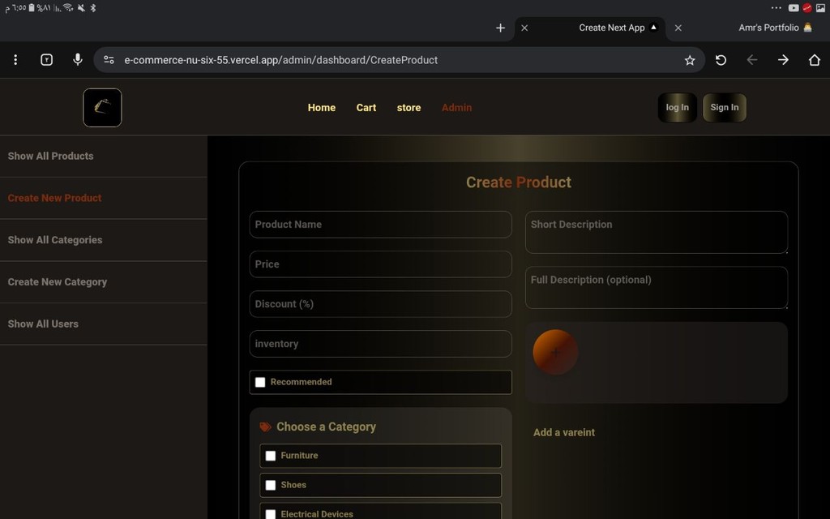Click the Sign In button
The width and height of the screenshot is (830, 519).
click(724, 108)
